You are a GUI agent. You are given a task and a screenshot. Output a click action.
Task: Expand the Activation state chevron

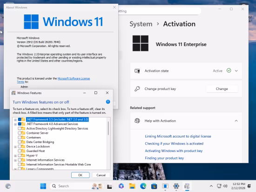(236, 71)
